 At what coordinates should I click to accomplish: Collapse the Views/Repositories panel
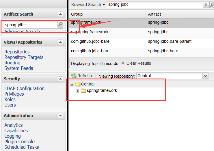click(60, 42)
